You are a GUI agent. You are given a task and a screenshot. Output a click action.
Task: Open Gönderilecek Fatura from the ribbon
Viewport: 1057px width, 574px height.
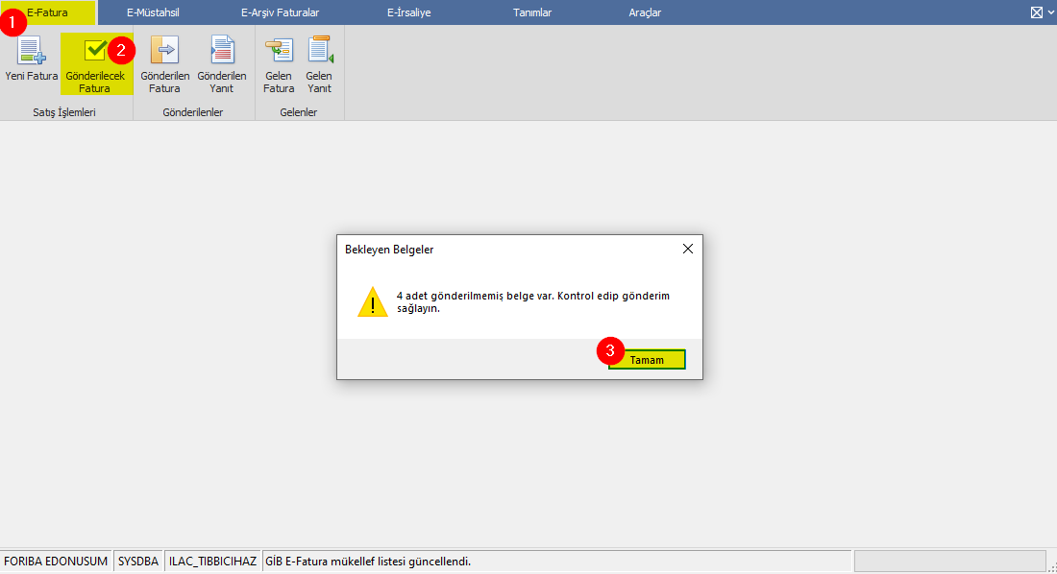[95, 51]
